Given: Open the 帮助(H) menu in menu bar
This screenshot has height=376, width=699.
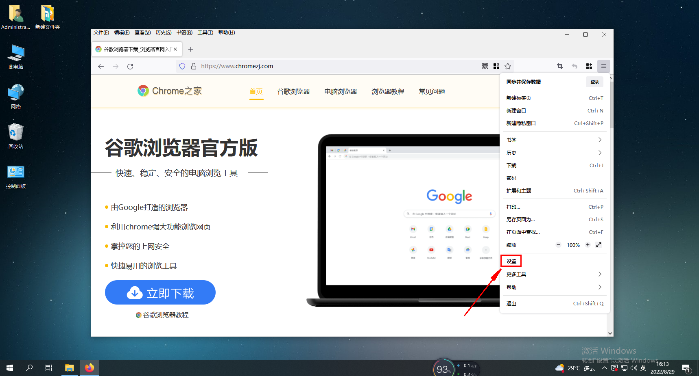Looking at the screenshot, I should point(227,32).
